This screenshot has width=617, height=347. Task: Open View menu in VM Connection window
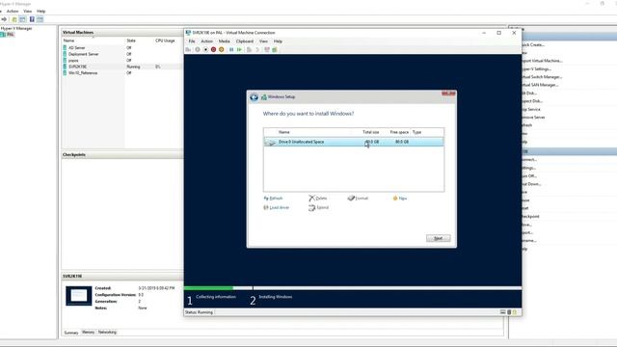tap(263, 41)
